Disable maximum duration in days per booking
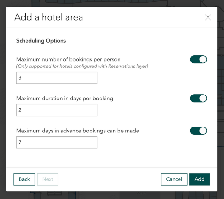 pos(198,98)
